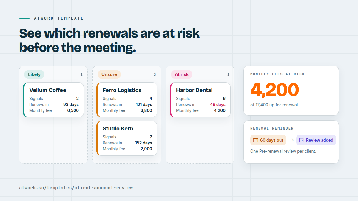
Task: Open the Harbor Dental card title
Action: pyautogui.click(x=194, y=90)
